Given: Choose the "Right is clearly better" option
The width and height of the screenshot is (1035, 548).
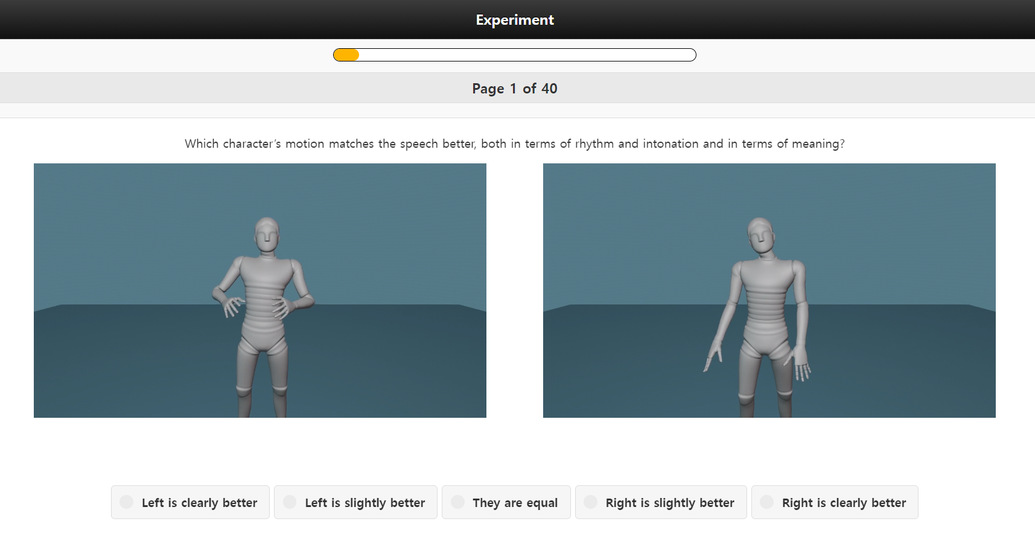Looking at the screenshot, I should (835, 502).
